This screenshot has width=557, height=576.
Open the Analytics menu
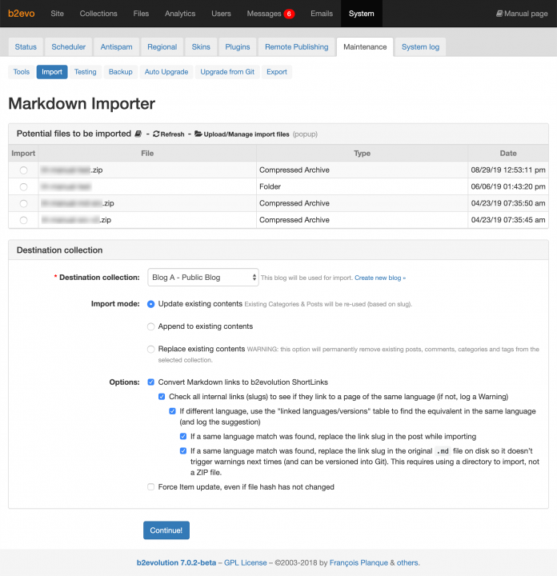pyautogui.click(x=180, y=14)
